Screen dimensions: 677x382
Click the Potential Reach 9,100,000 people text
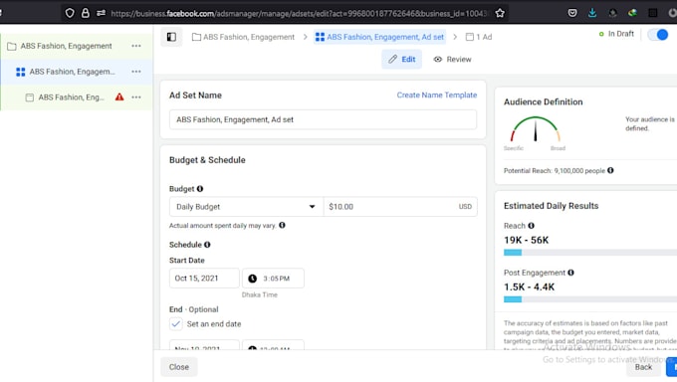point(555,170)
